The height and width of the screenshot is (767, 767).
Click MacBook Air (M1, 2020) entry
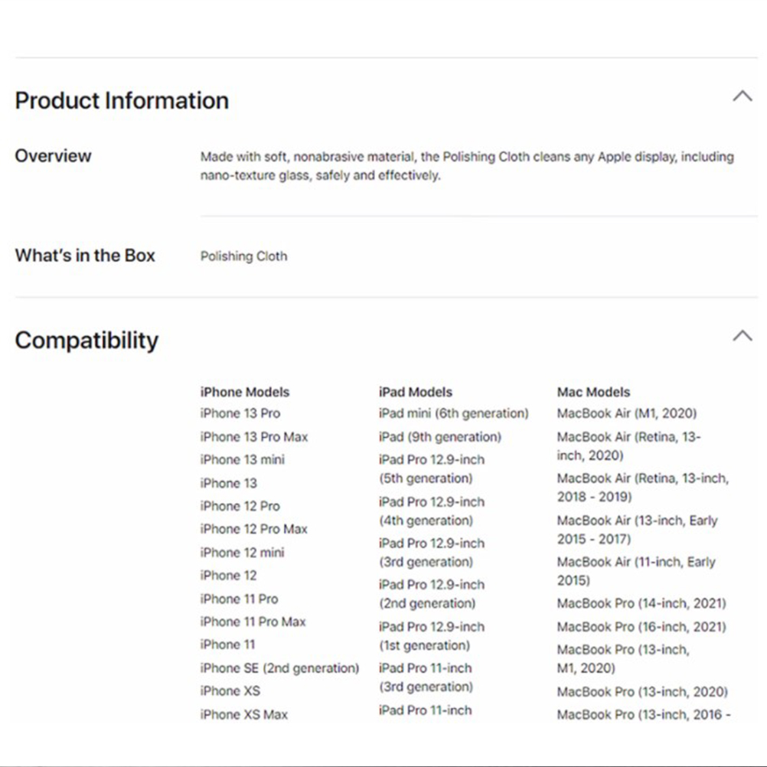point(627,413)
